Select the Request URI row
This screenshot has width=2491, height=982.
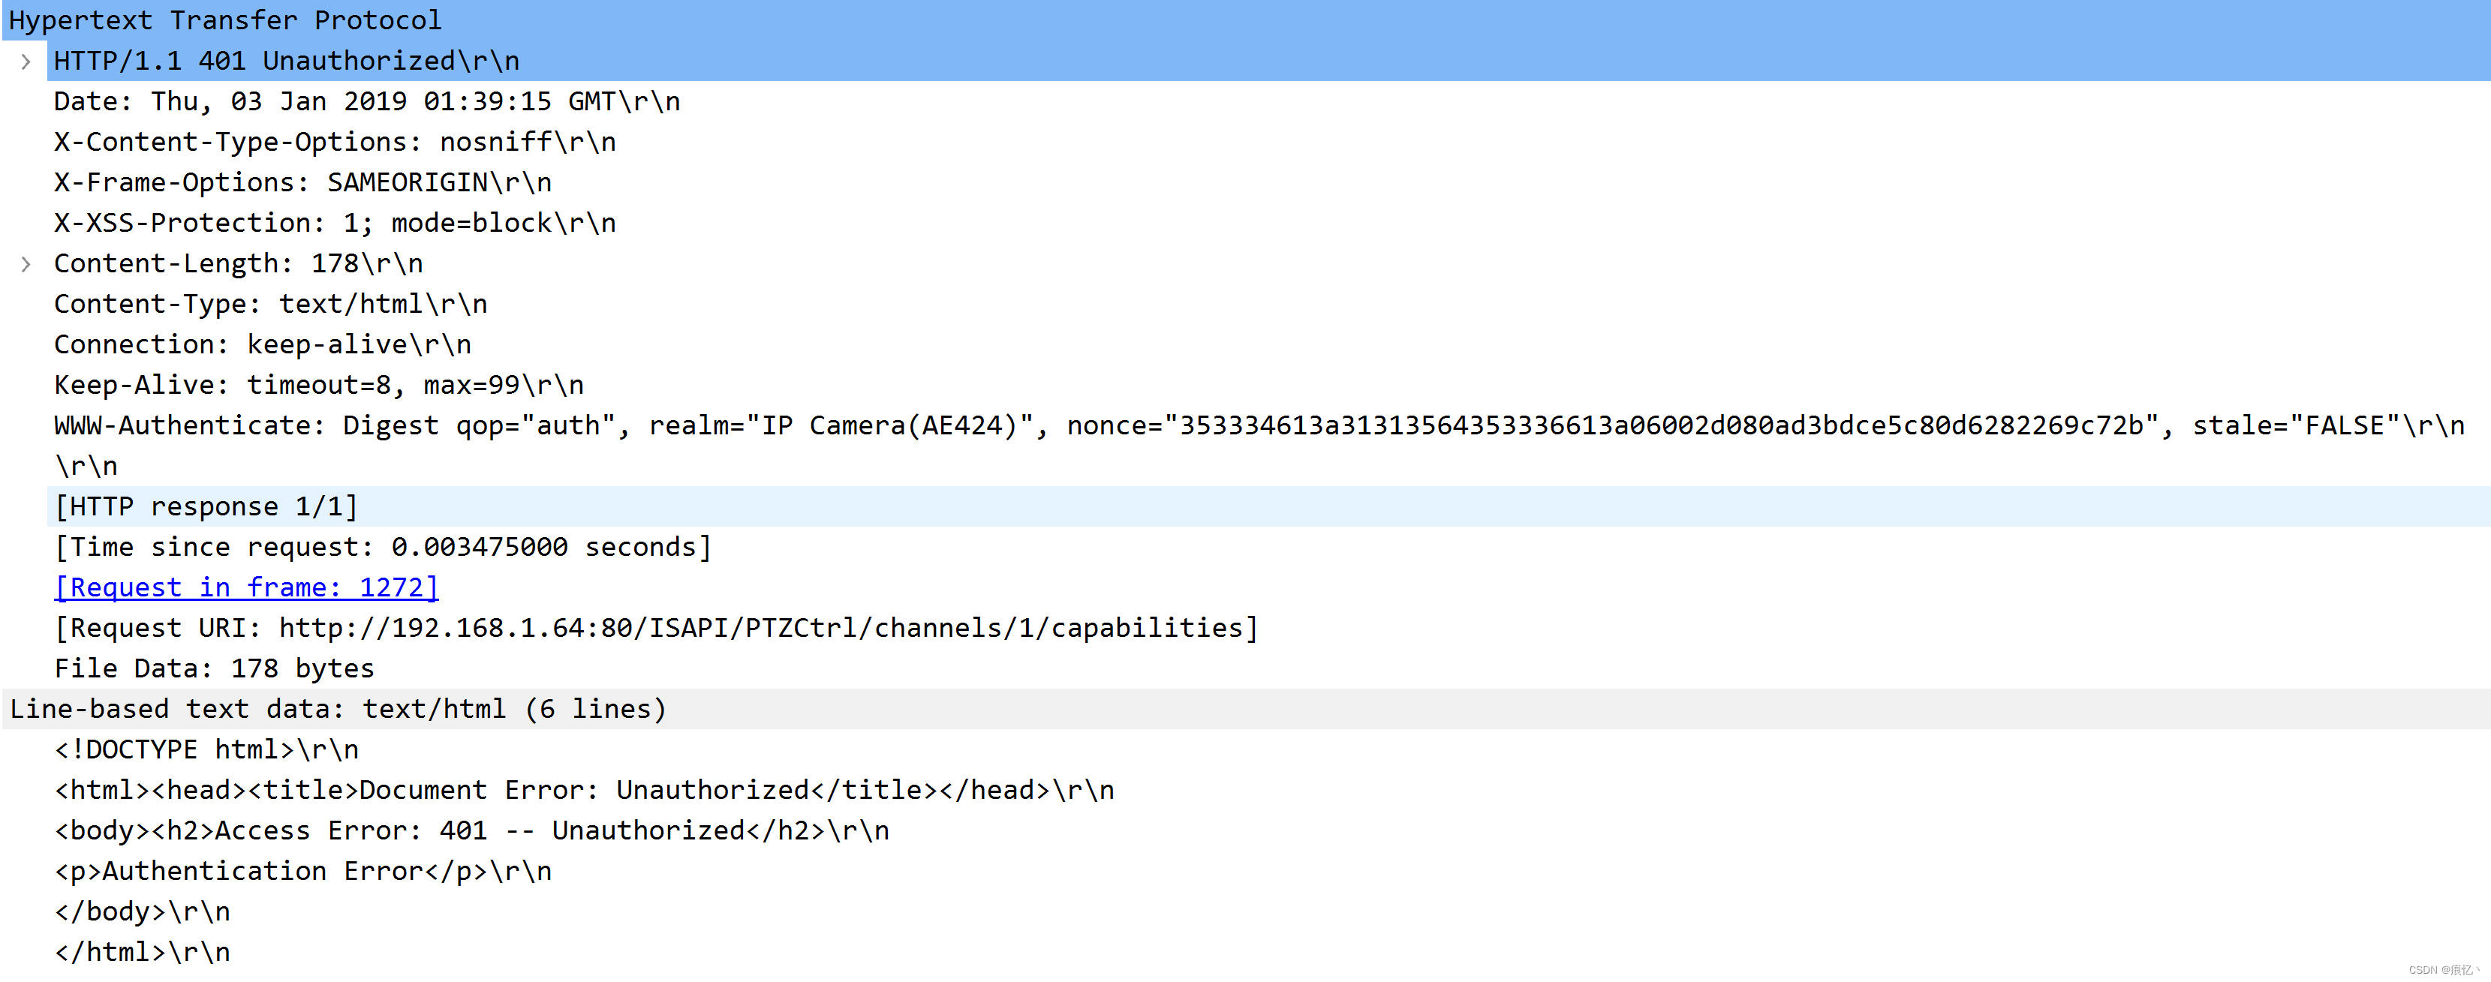coord(656,627)
